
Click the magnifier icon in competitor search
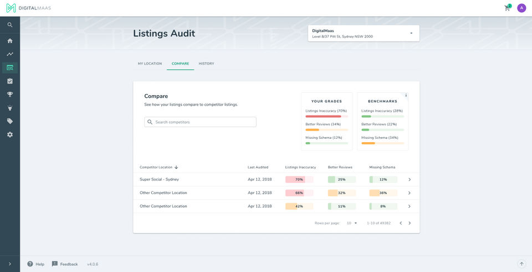(150, 122)
